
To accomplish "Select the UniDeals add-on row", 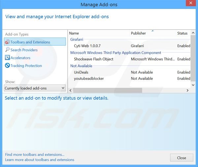I will coord(129,72).
